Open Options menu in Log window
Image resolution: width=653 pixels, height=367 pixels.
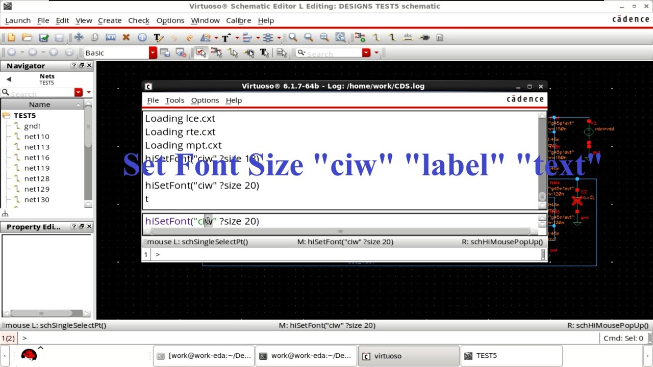coord(205,100)
